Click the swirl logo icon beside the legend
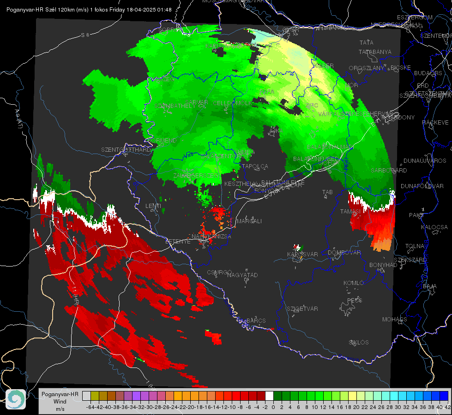The height and width of the screenshot is (415, 452). pos(16,399)
